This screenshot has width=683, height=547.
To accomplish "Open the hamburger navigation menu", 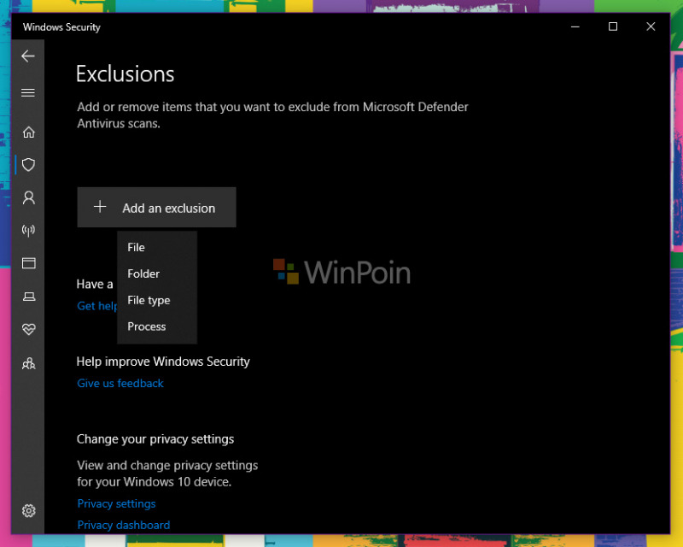I will [28, 92].
